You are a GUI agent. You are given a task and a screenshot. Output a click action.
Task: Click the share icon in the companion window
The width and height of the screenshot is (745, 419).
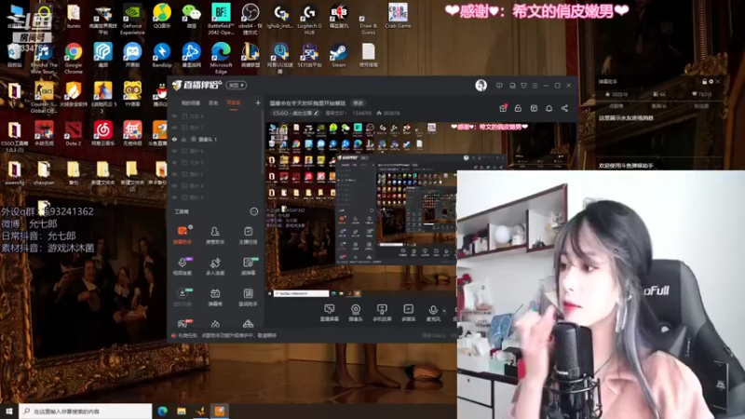point(564,108)
